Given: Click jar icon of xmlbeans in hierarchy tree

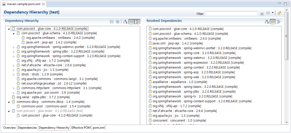Looking at the screenshot, I should coord(23,38).
